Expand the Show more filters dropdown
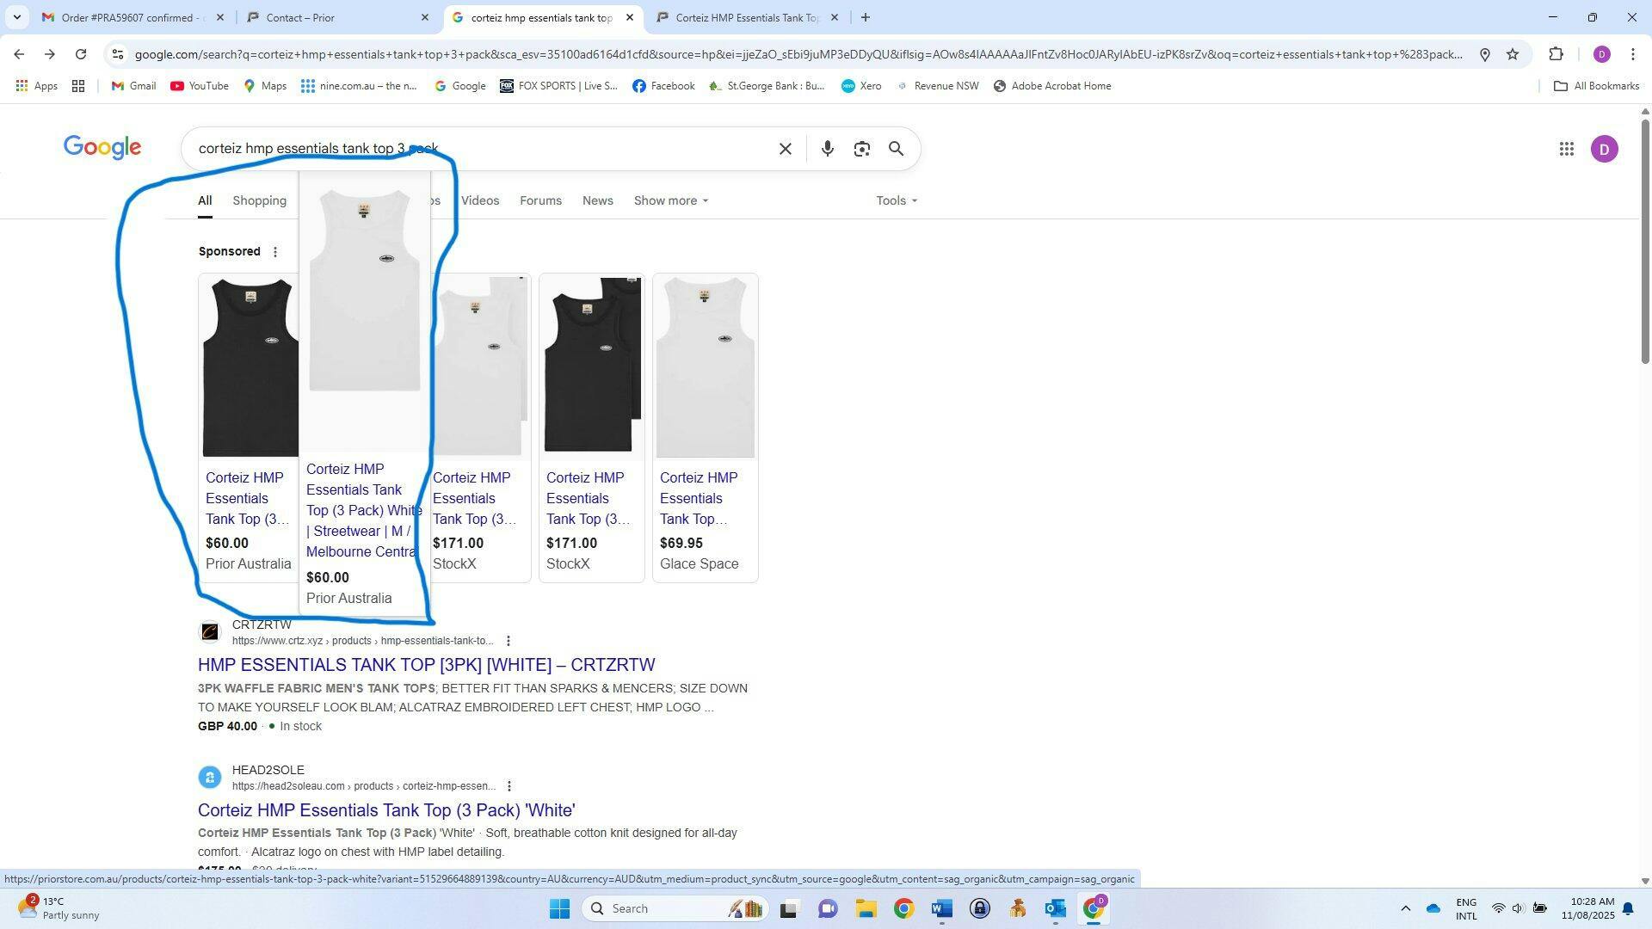1652x929 pixels. [x=671, y=200]
